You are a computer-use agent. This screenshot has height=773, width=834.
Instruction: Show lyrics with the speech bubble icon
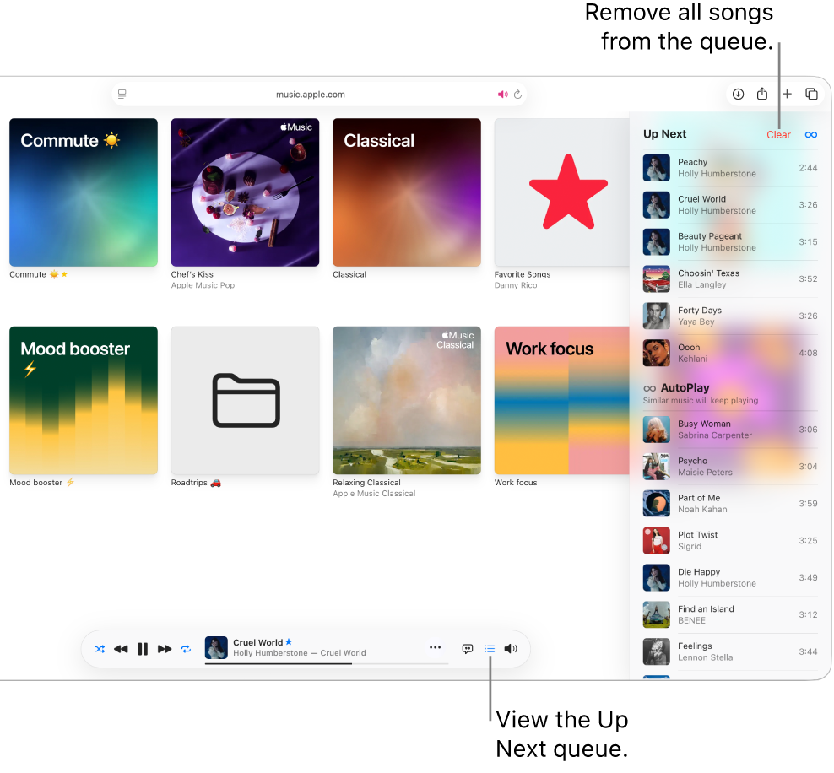[468, 649]
